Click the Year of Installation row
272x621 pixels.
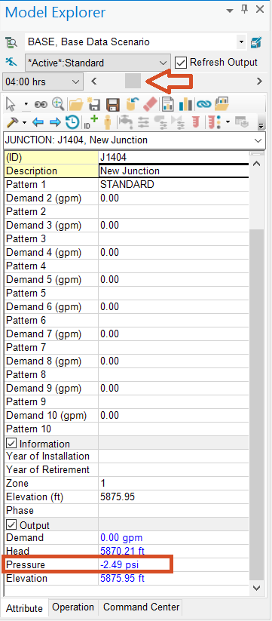(127, 457)
